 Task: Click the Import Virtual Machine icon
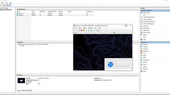coord(142,17)
